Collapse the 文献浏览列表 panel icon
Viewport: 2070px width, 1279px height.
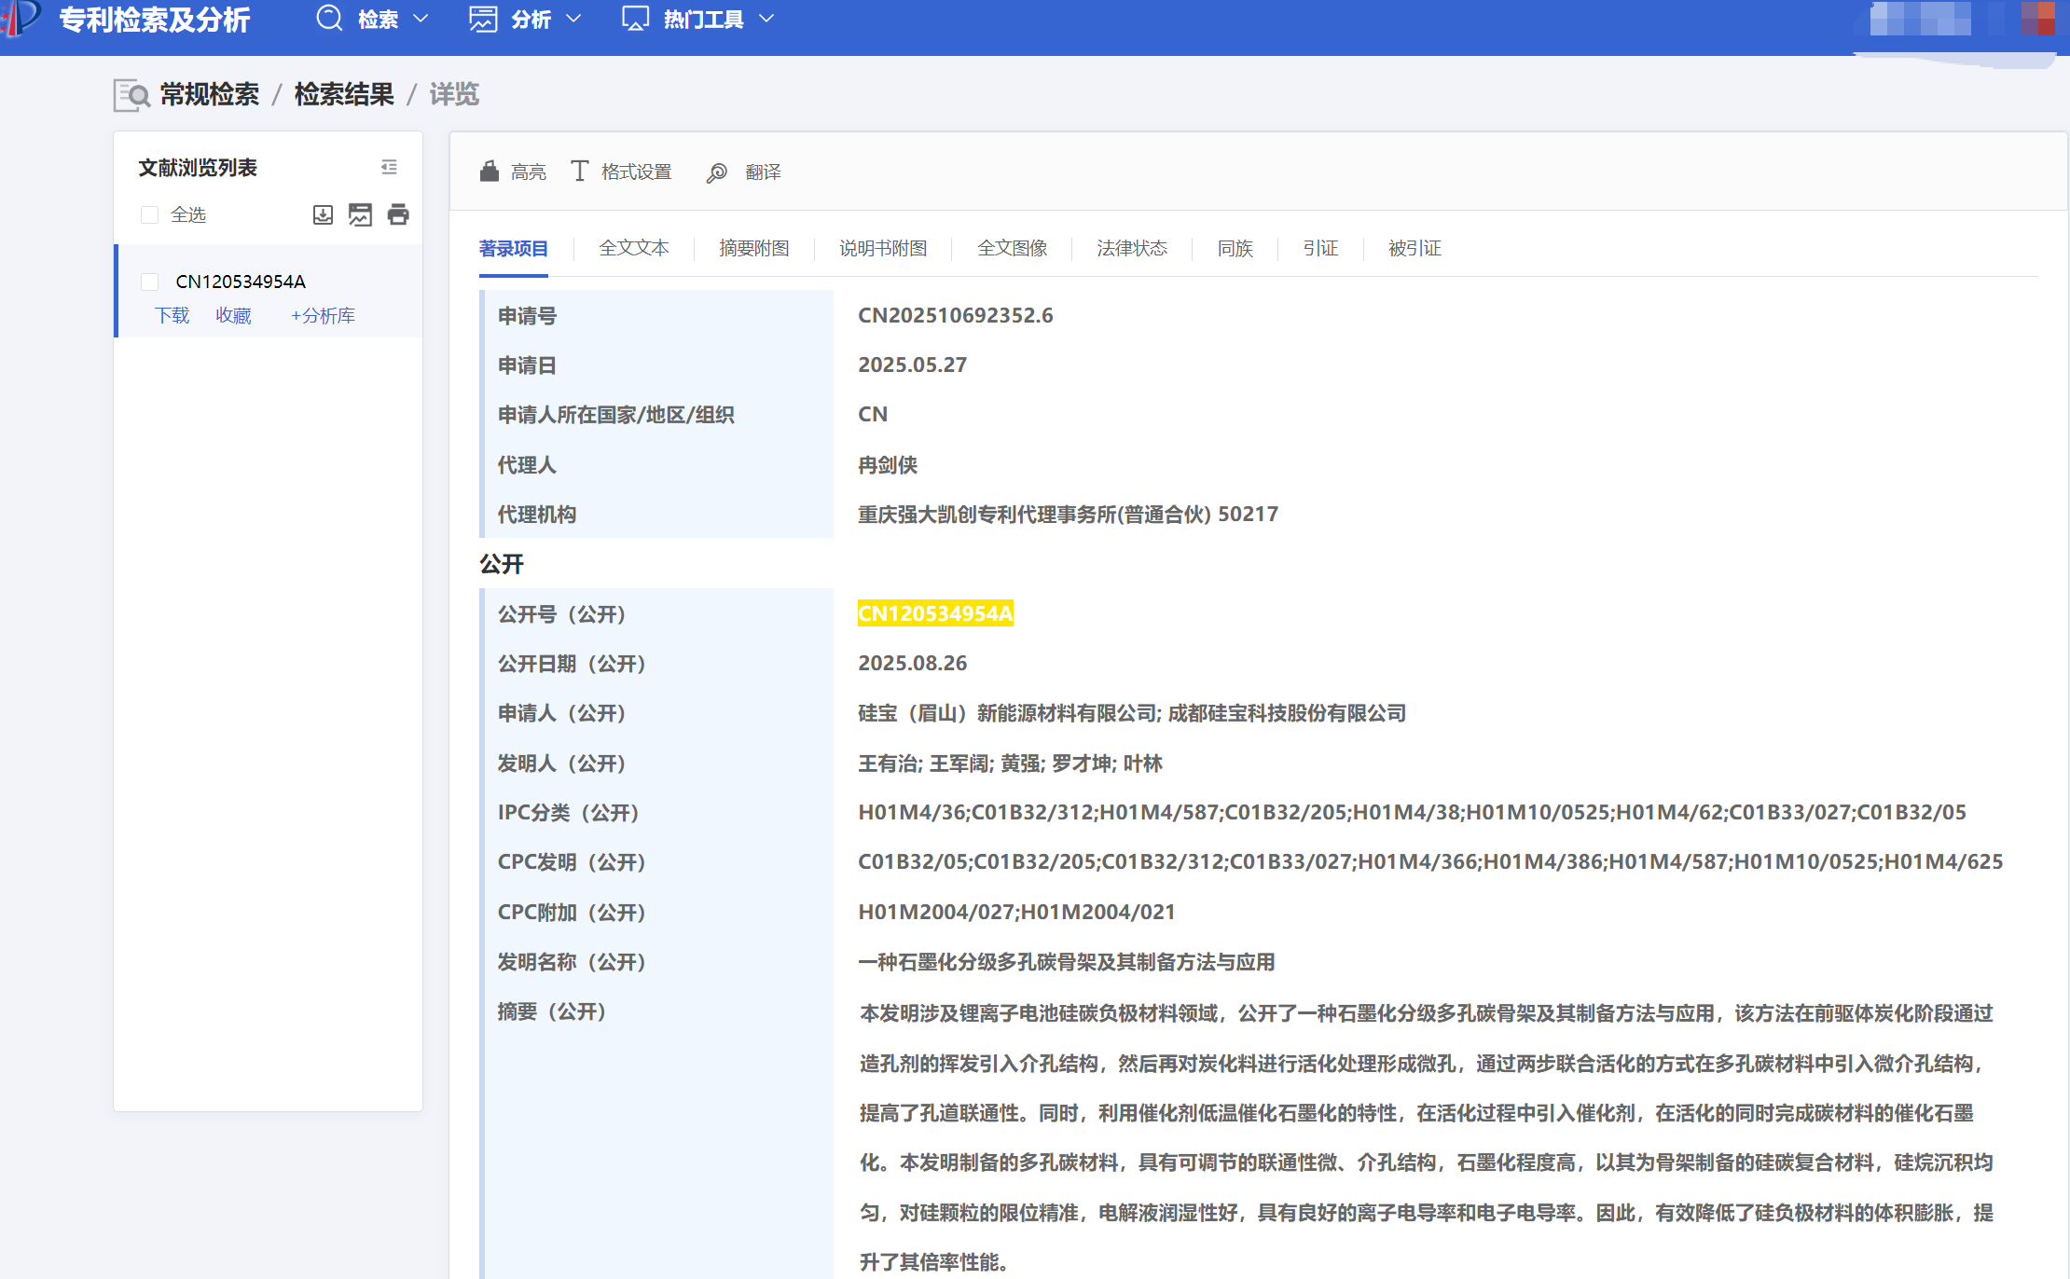point(389,167)
